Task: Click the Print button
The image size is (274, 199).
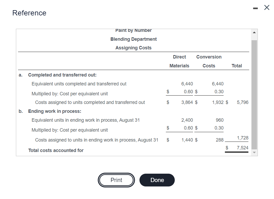Action: pyautogui.click(x=116, y=180)
